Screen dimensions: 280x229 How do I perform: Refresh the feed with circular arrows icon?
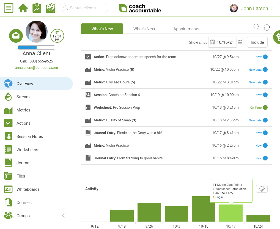click(267, 28)
